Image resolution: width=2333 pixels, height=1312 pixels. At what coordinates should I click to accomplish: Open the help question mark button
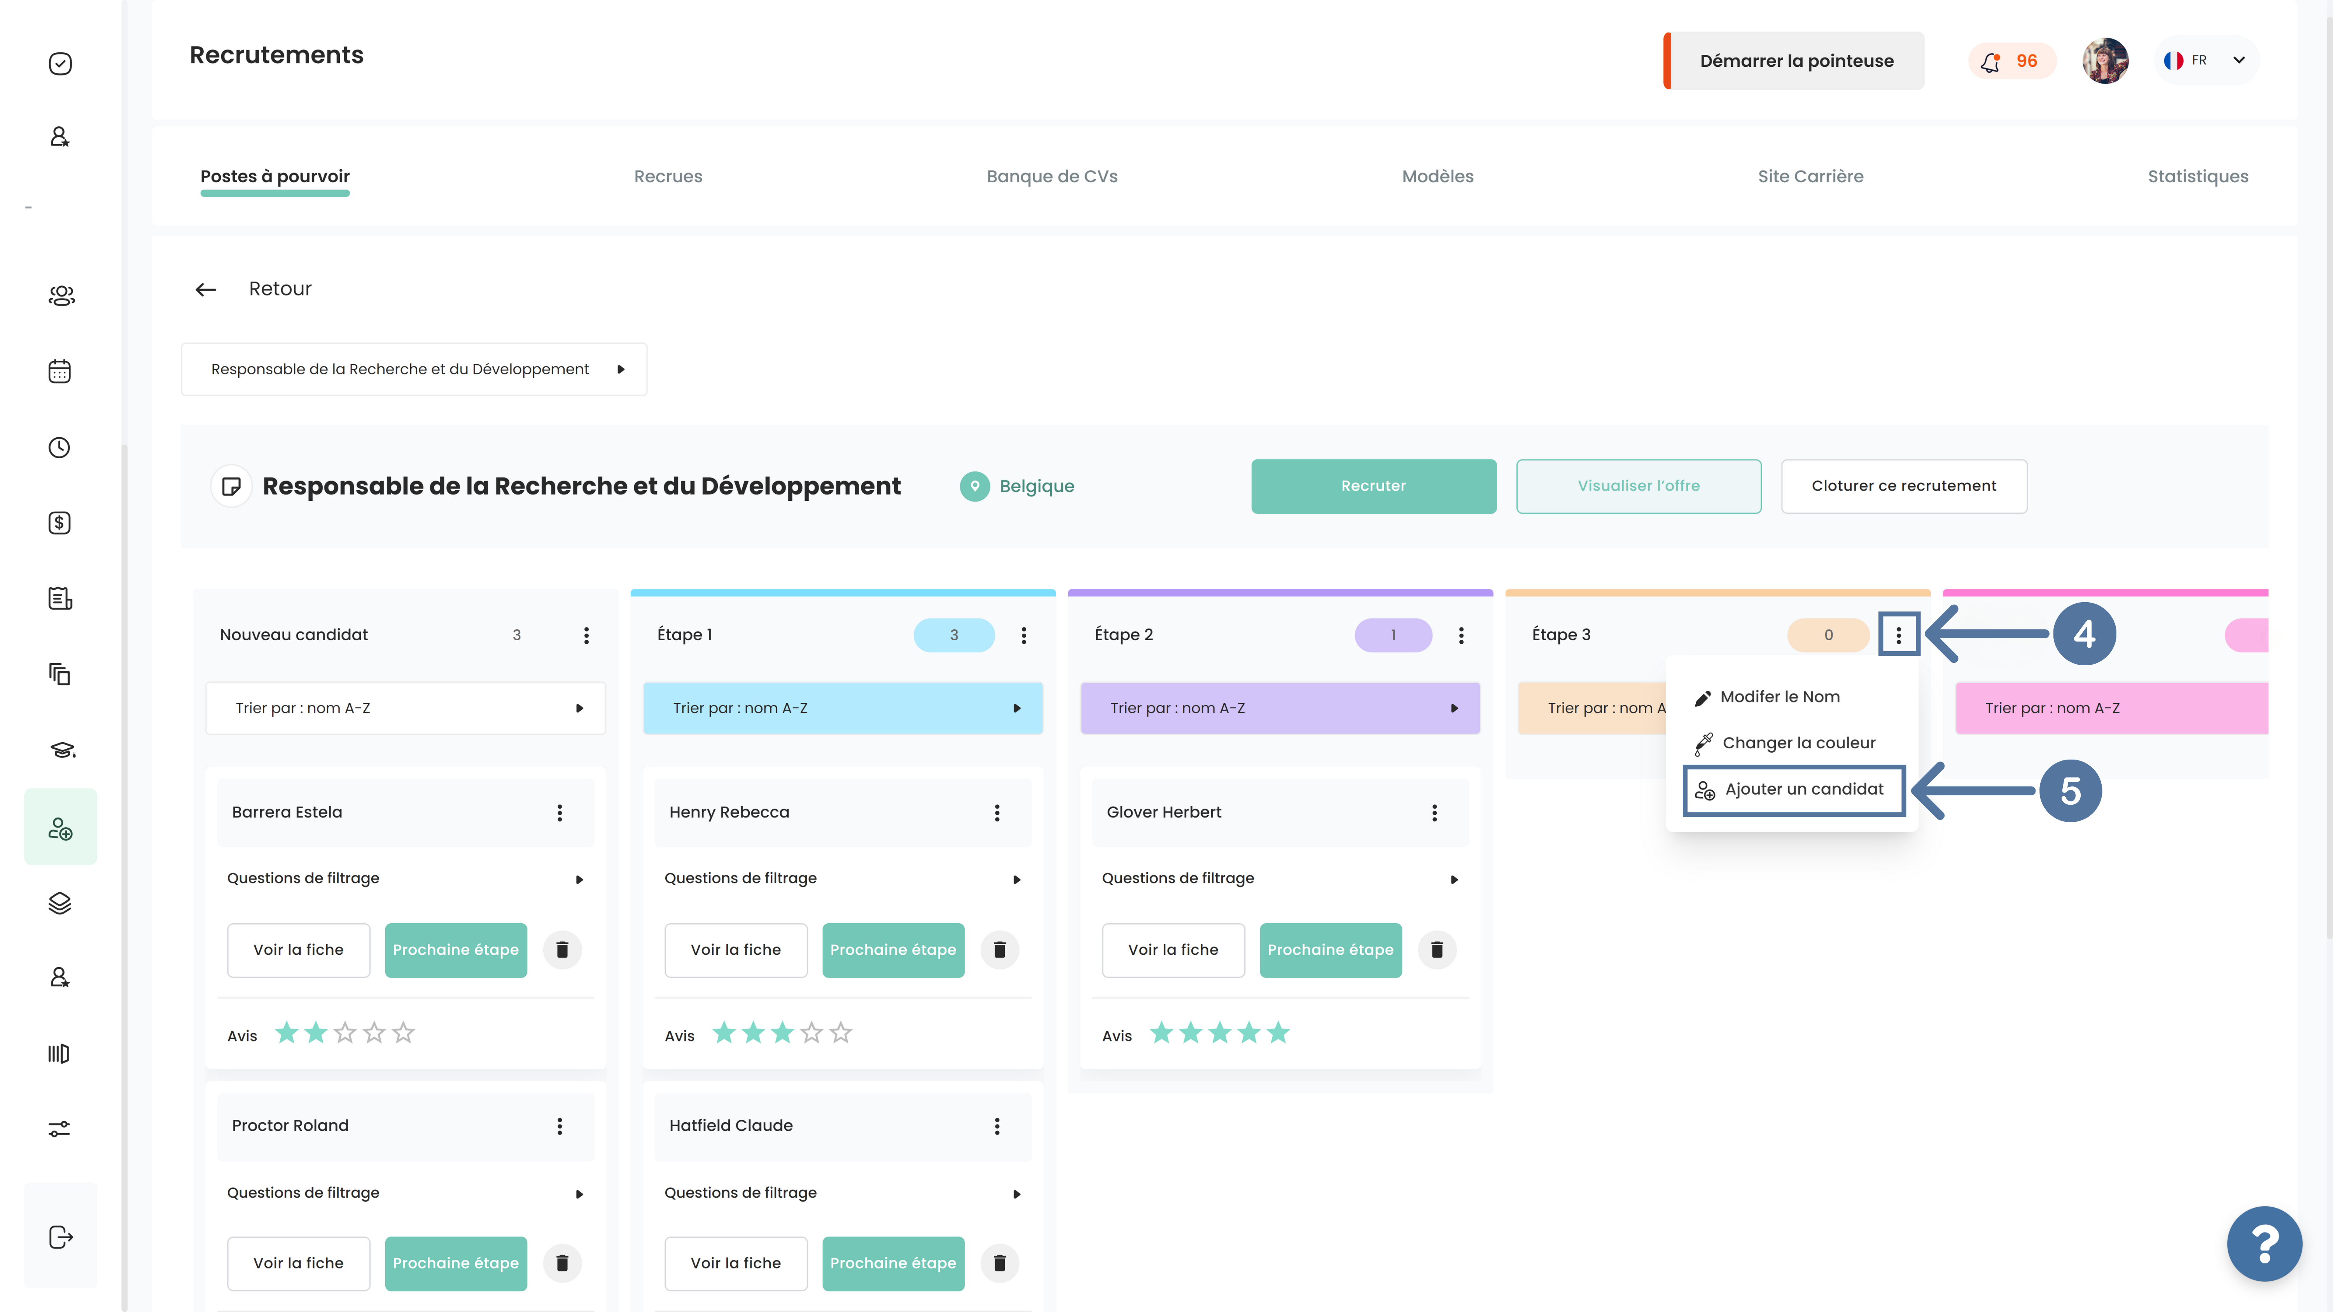click(x=2264, y=1244)
